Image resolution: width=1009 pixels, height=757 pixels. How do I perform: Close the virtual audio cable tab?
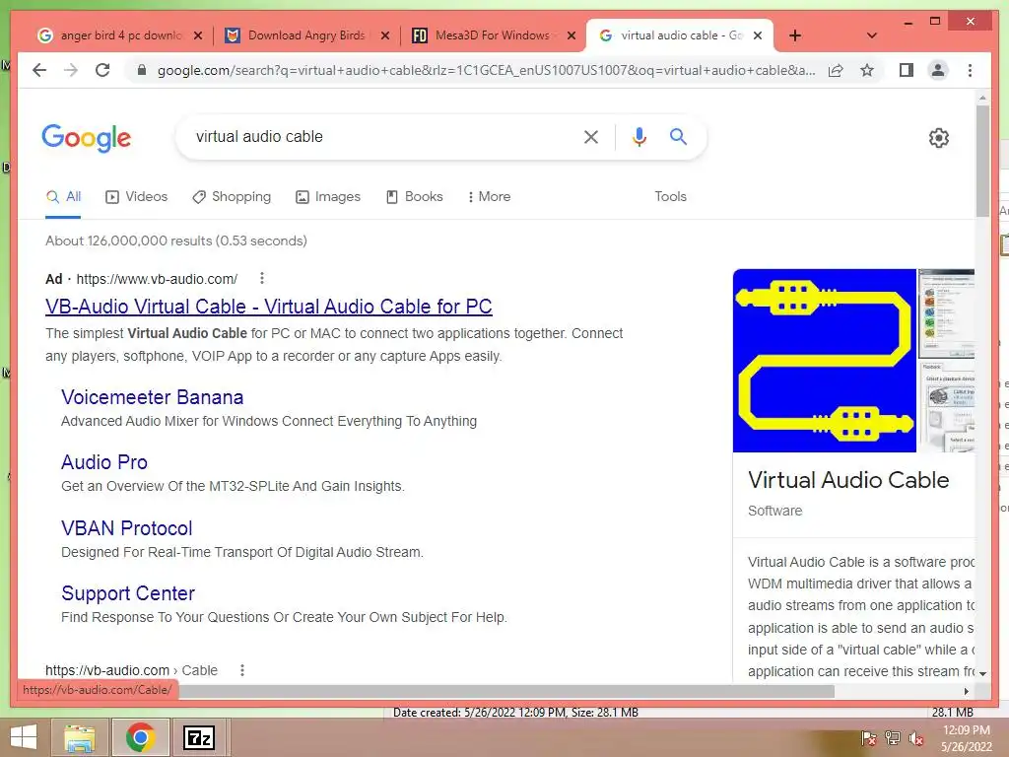pyautogui.click(x=758, y=35)
